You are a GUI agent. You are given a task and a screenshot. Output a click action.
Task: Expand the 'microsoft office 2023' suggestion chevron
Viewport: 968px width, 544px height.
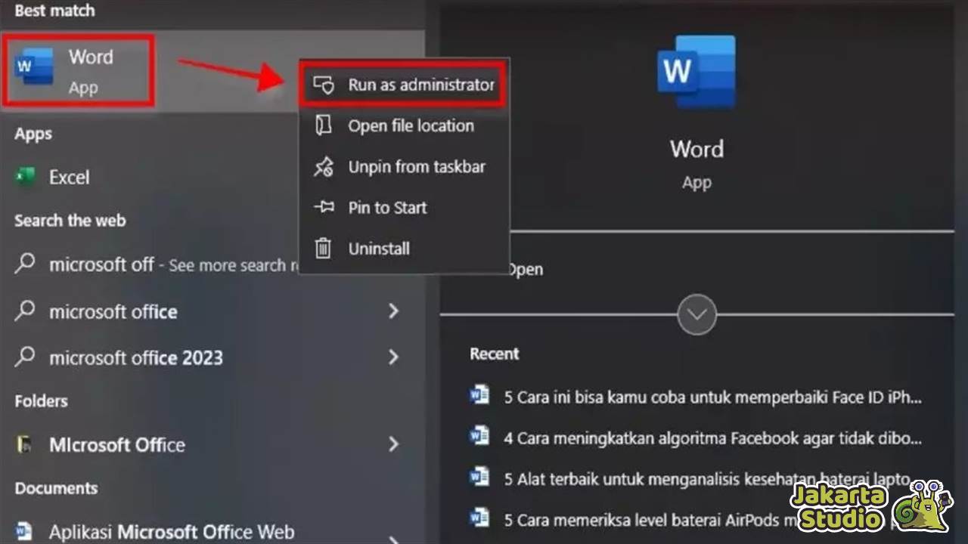click(x=393, y=357)
